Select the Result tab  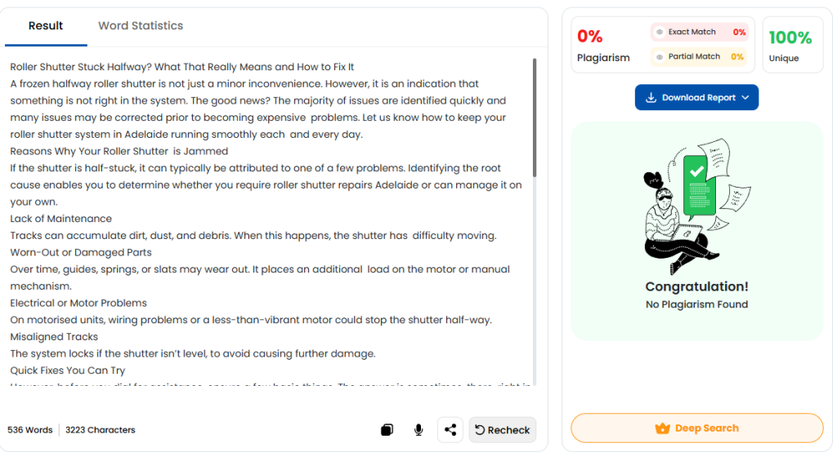pyautogui.click(x=46, y=26)
